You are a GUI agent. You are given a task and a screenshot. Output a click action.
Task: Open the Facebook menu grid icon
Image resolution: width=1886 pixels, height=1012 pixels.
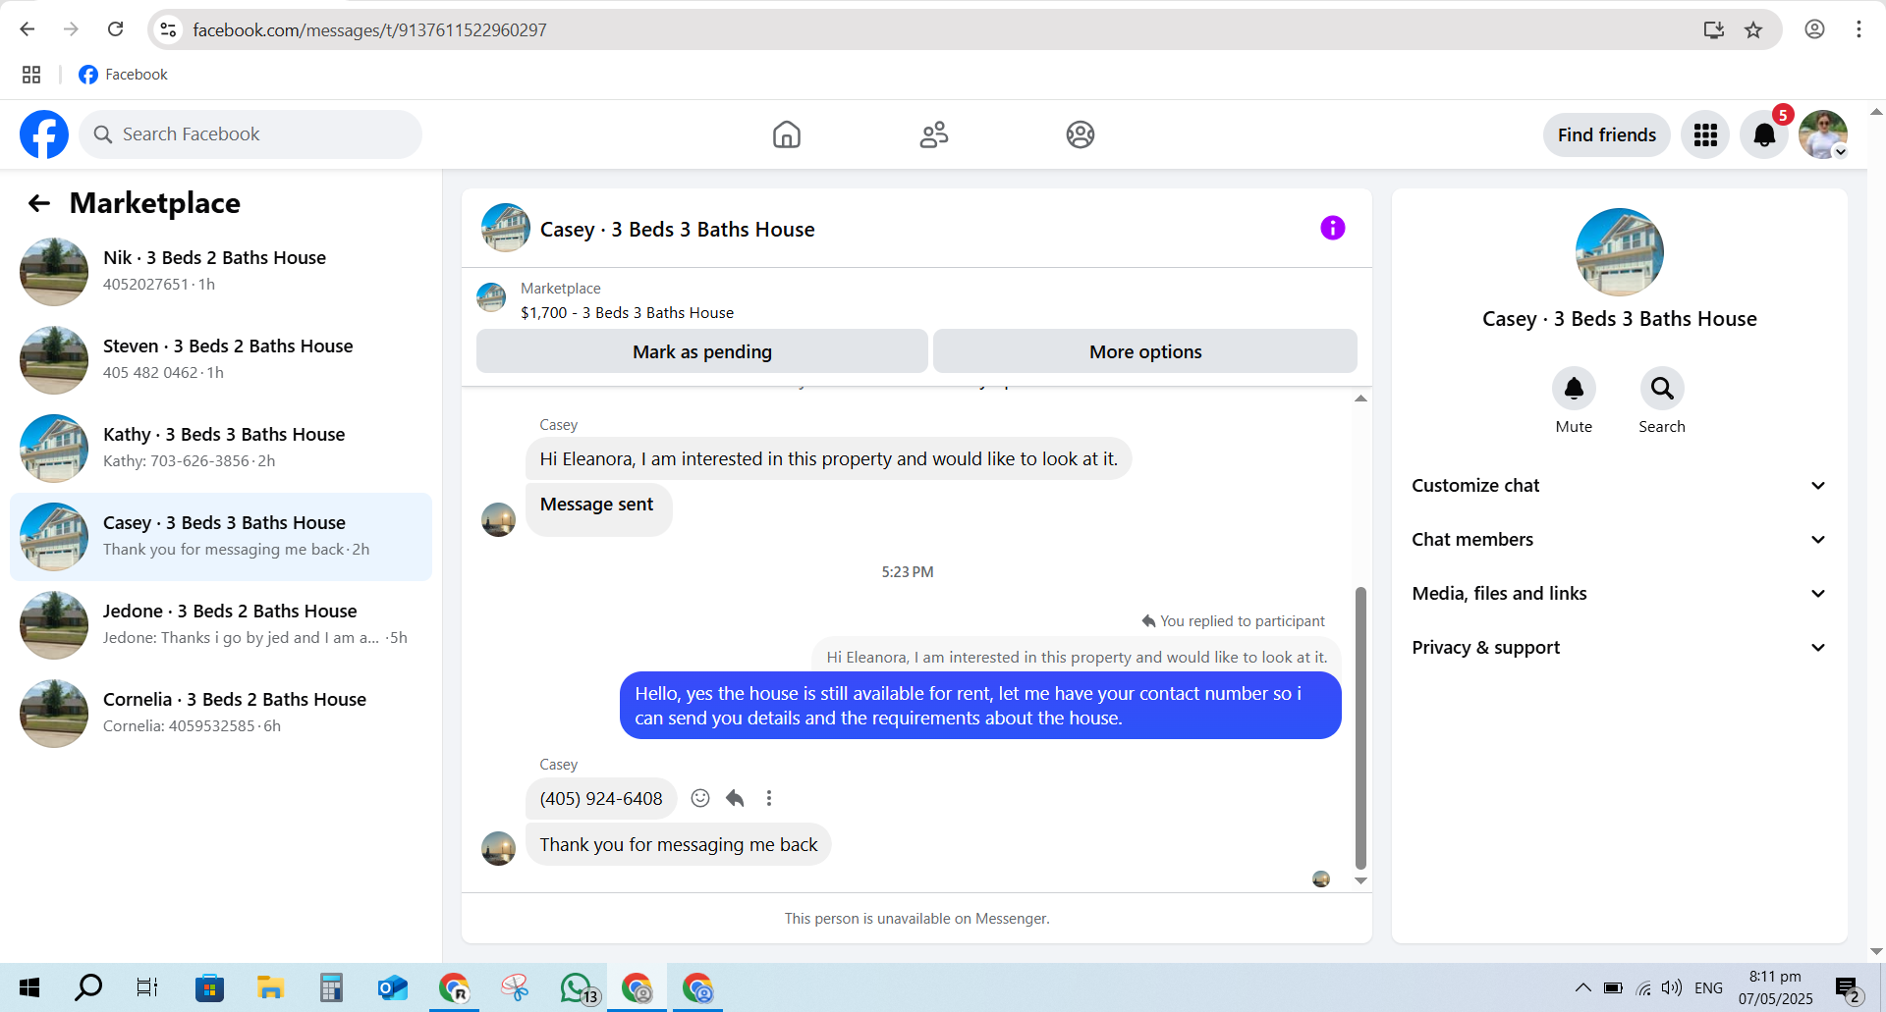pyautogui.click(x=1705, y=134)
